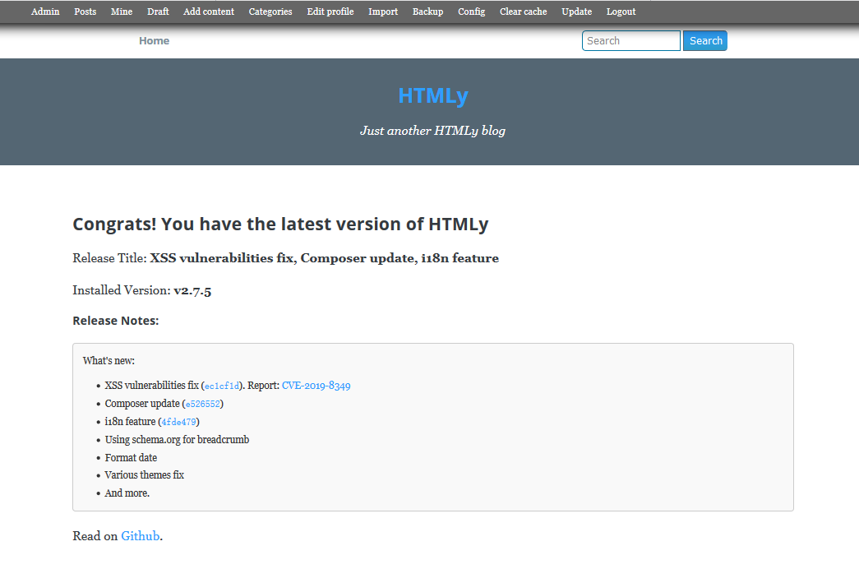Open the Update menu item
This screenshot has width=859, height=583.
[x=576, y=12]
